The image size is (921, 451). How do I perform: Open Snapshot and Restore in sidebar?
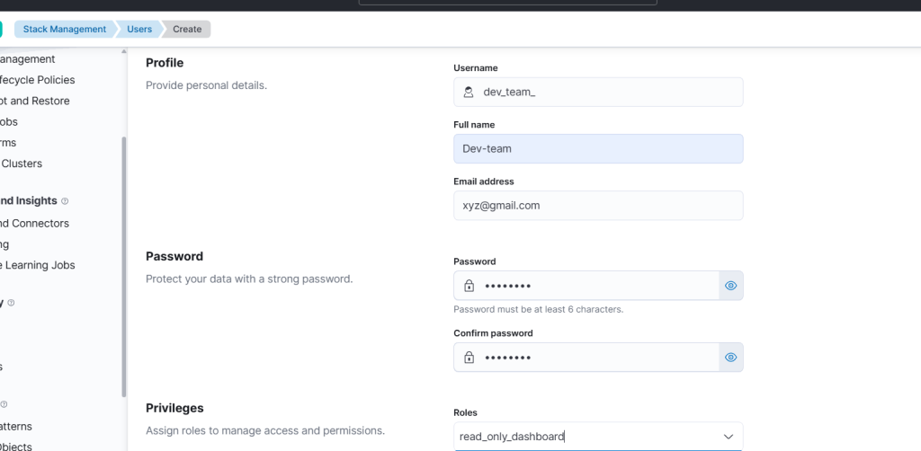35,101
